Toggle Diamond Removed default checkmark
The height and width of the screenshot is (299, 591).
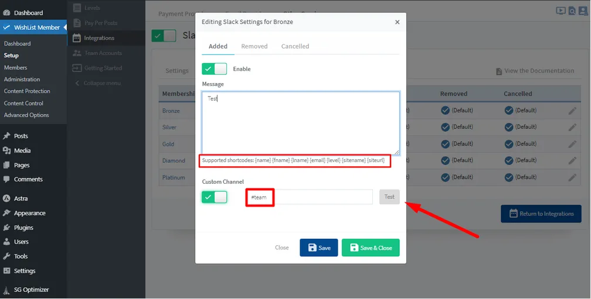pyautogui.click(x=445, y=160)
